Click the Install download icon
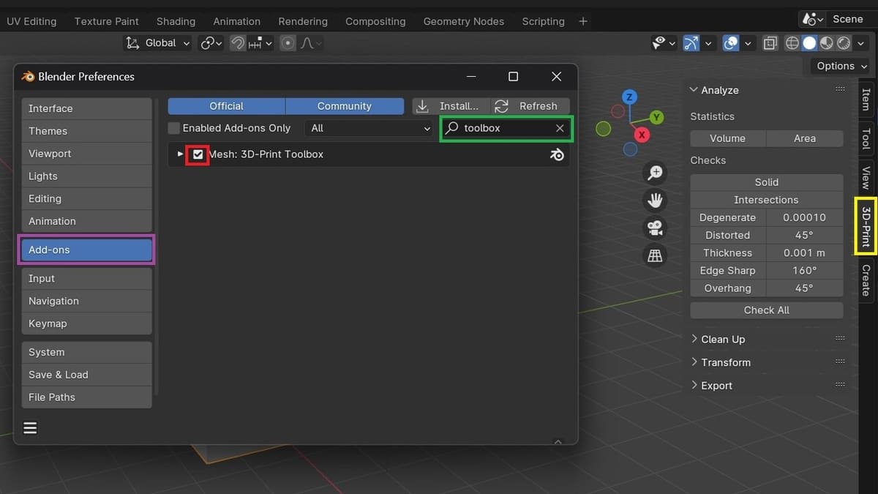The image size is (878, 494). point(423,106)
